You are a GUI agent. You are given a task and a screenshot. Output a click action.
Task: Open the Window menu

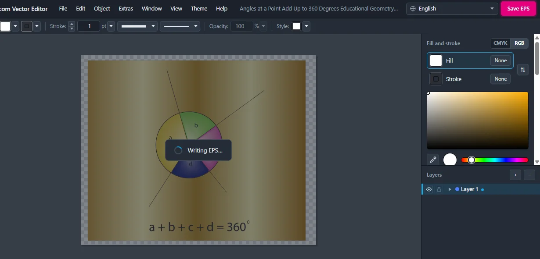pos(152,9)
